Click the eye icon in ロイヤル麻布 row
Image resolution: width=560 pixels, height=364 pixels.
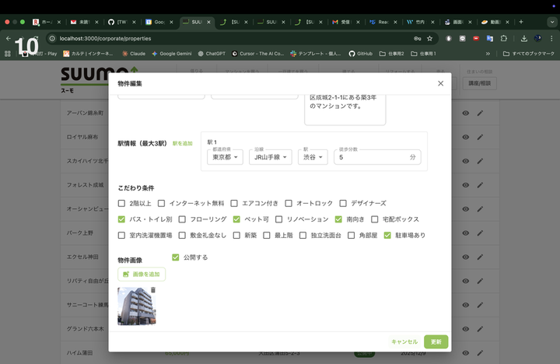click(x=465, y=137)
